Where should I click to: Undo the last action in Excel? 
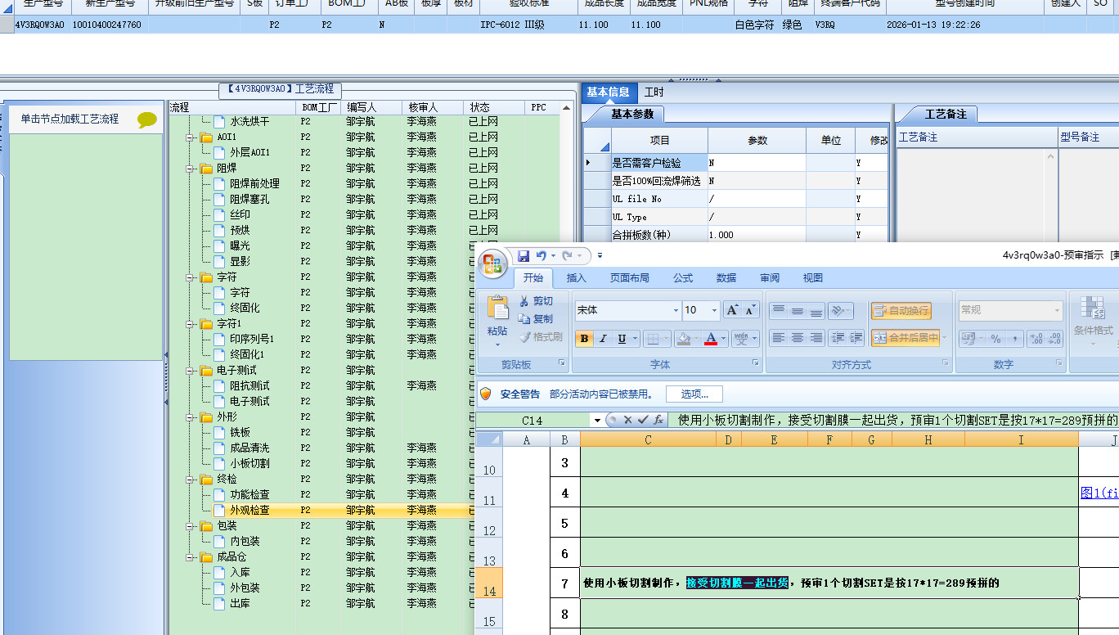point(541,256)
